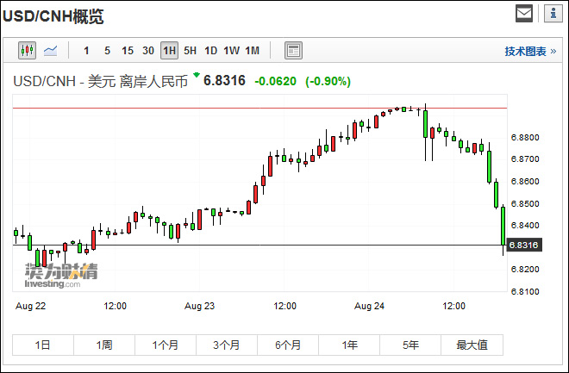Select the 最大值 range tab
The height and width of the screenshot is (373, 569).
click(472, 345)
